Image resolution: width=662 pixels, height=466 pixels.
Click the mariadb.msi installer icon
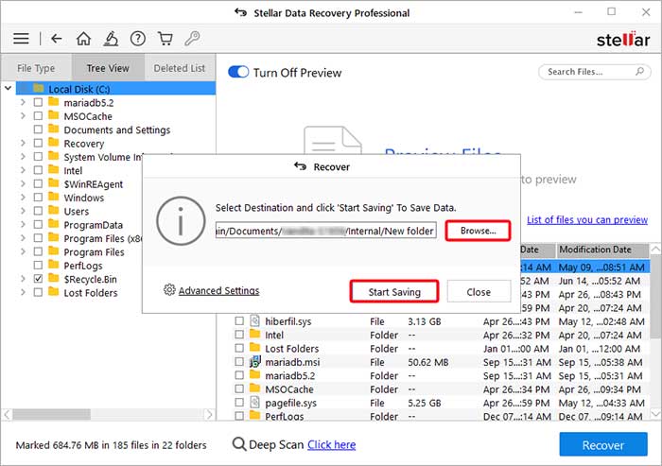[x=255, y=362]
